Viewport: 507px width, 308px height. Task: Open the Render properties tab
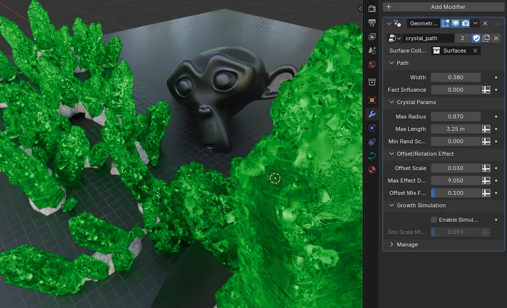[x=372, y=8]
